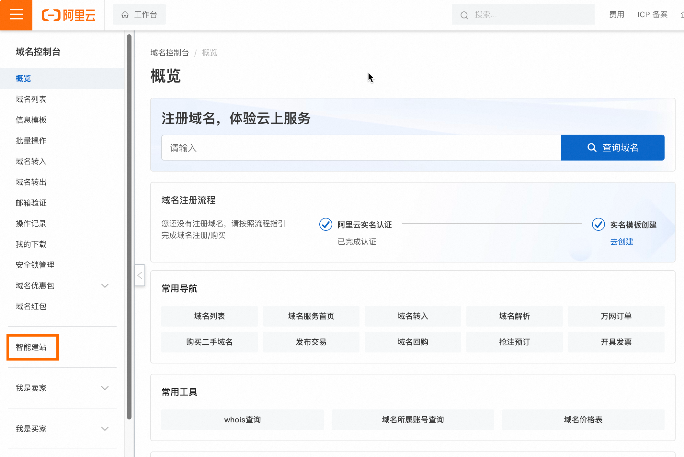Open 域名列表 in 常用导航
Viewport: 684px width, 457px height.
pos(210,316)
